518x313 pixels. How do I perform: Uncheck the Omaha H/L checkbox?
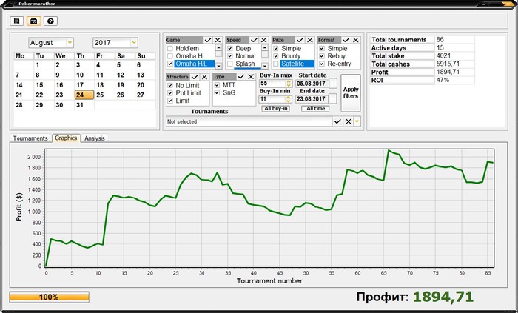click(x=170, y=64)
